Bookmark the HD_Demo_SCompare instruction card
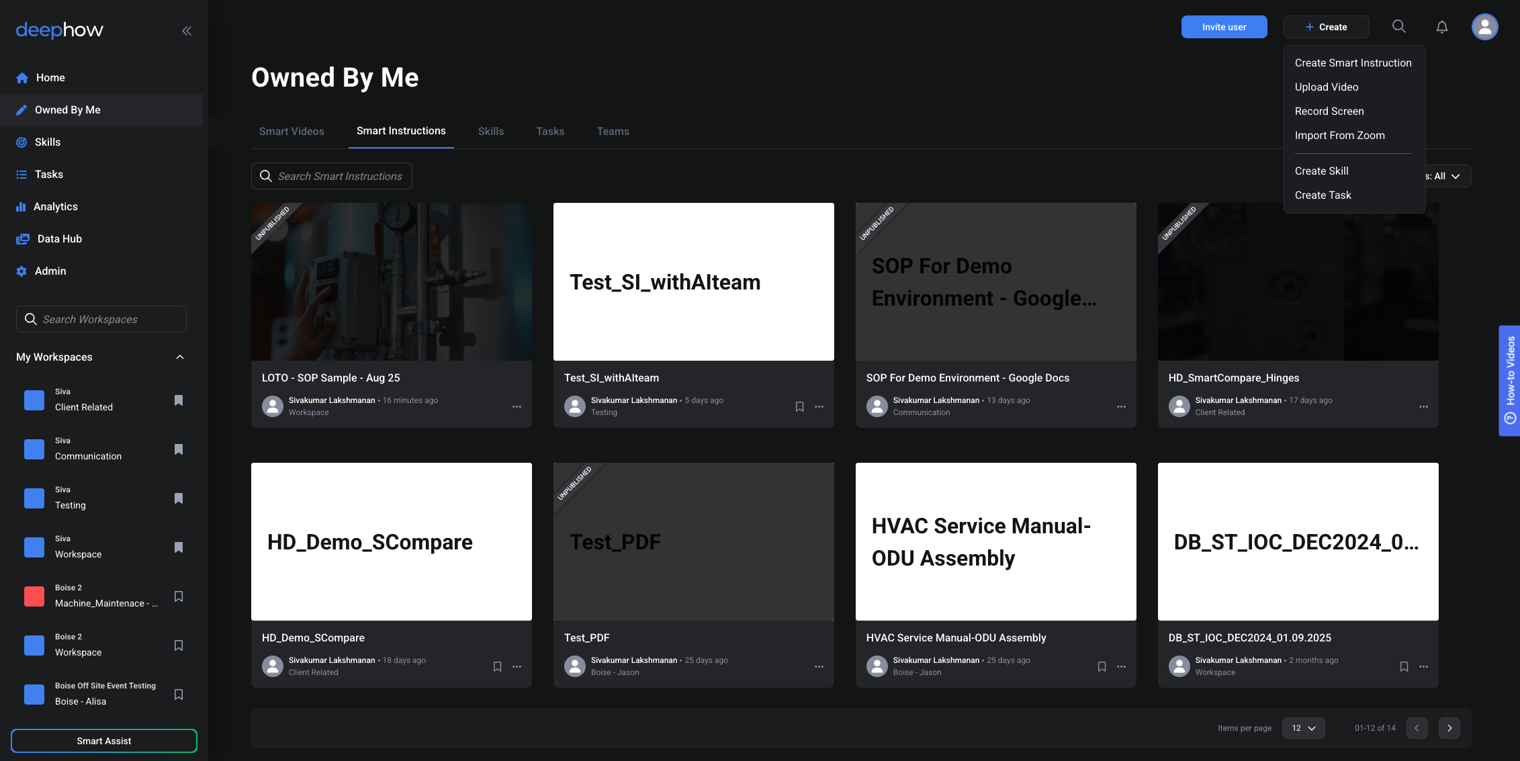This screenshot has height=761, width=1520. click(497, 667)
